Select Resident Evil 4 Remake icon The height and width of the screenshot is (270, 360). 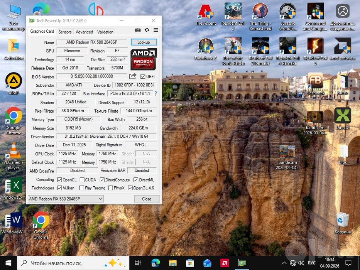click(x=288, y=51)
